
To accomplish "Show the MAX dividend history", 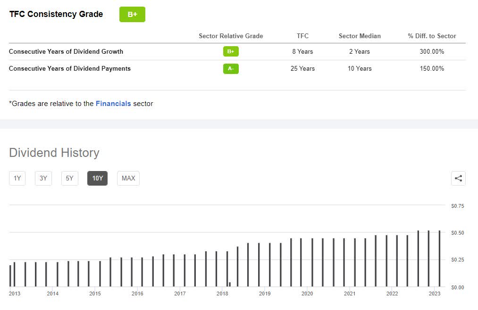I will point(128,178).
